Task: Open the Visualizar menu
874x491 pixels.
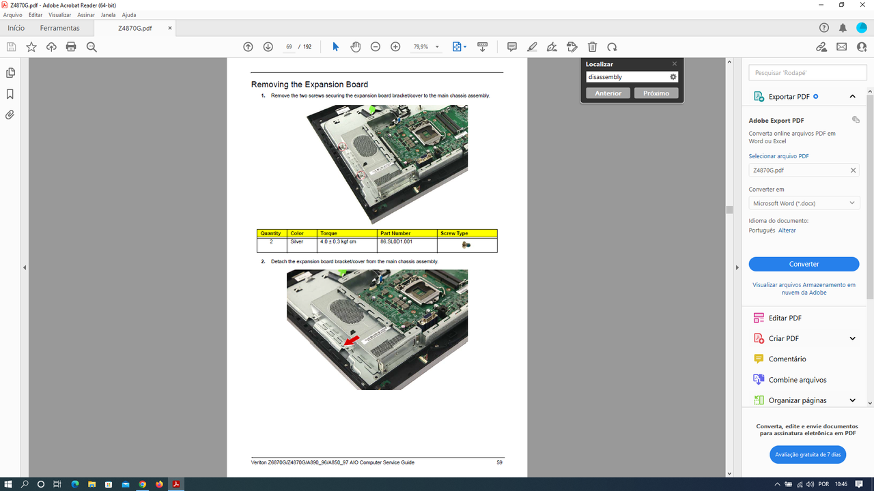Action: click(59, 14)
